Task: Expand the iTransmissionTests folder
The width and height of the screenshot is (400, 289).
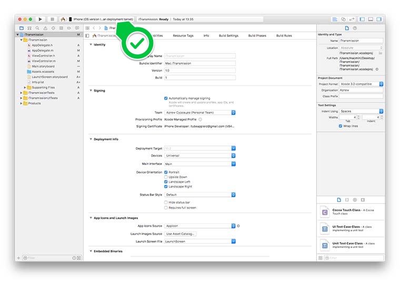Action: (22, 92)
